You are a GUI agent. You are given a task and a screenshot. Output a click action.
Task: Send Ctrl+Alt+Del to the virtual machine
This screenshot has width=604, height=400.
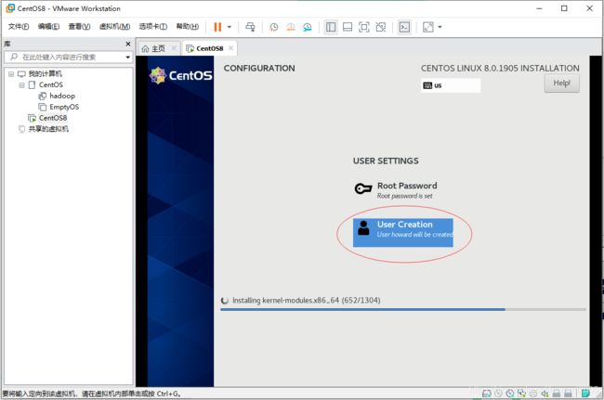[250, 27]
